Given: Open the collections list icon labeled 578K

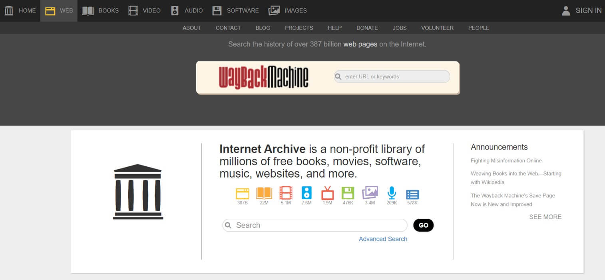Looking at the screenshot, I should click(x=412, y=194).
